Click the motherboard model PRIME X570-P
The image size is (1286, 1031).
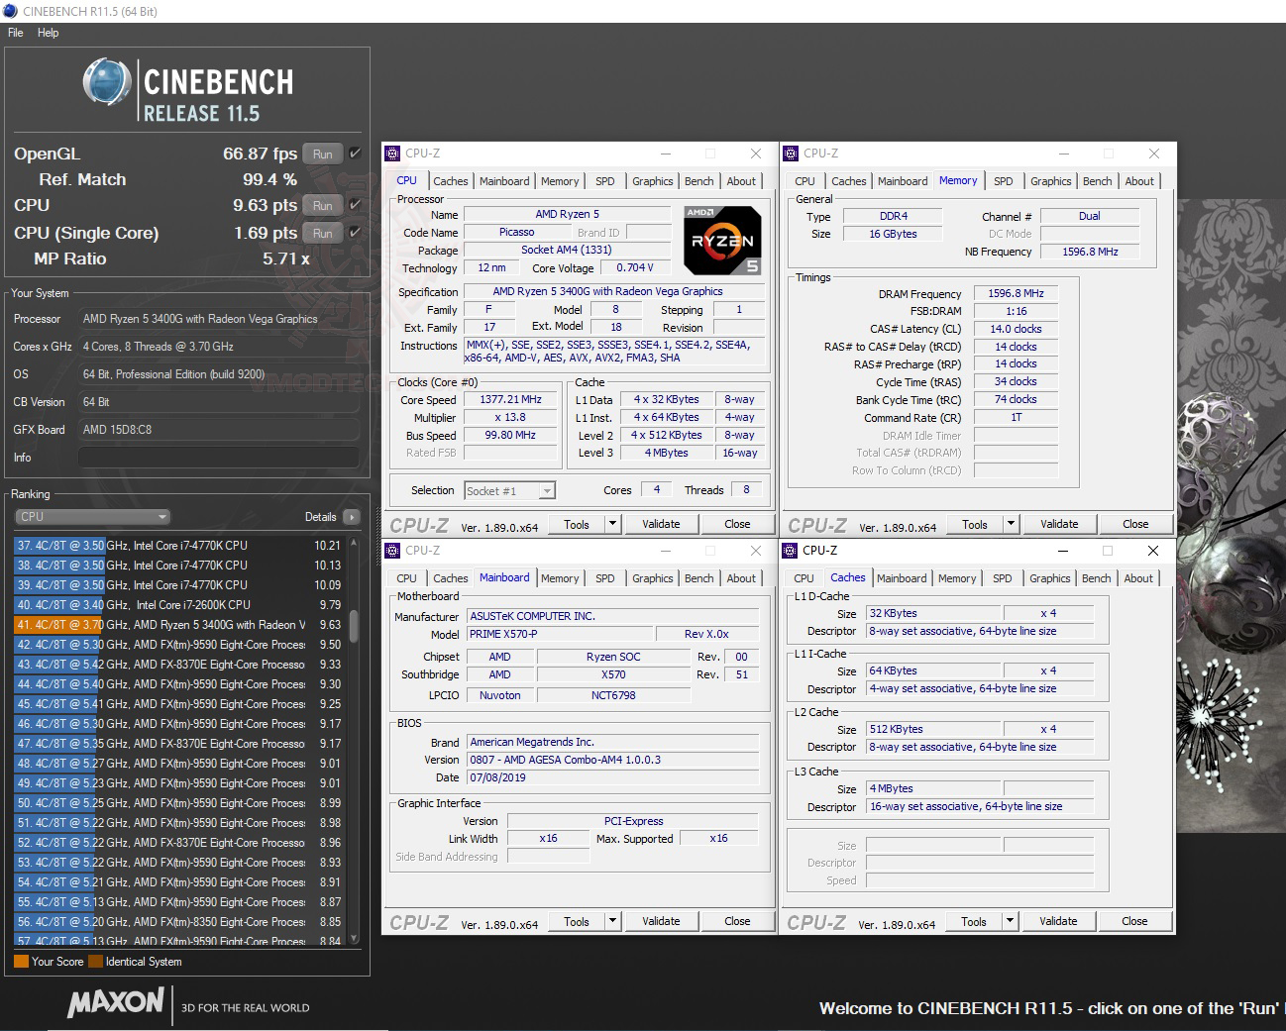[560, 634]
